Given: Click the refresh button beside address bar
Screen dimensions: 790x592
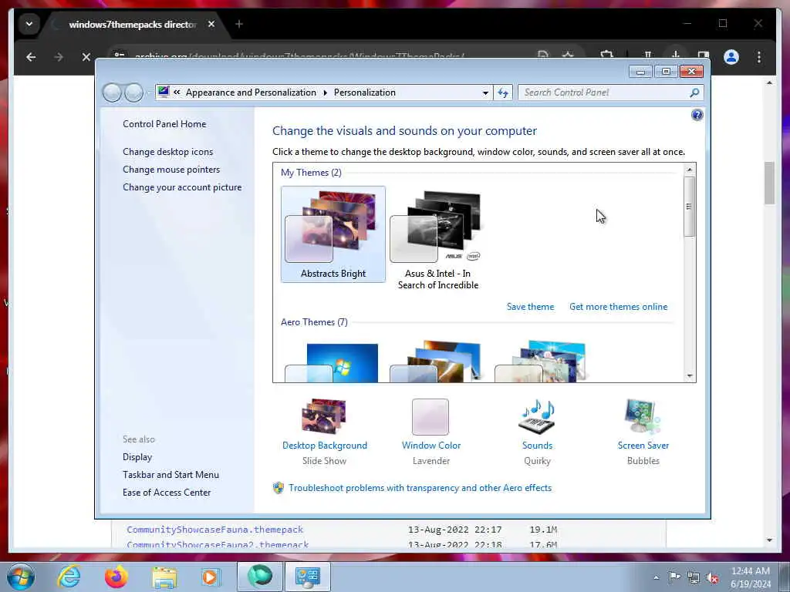Looking at the screenshot, I should [503, 92].
